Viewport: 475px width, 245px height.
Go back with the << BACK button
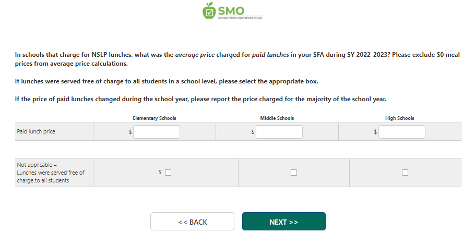[x=192, y=222]
